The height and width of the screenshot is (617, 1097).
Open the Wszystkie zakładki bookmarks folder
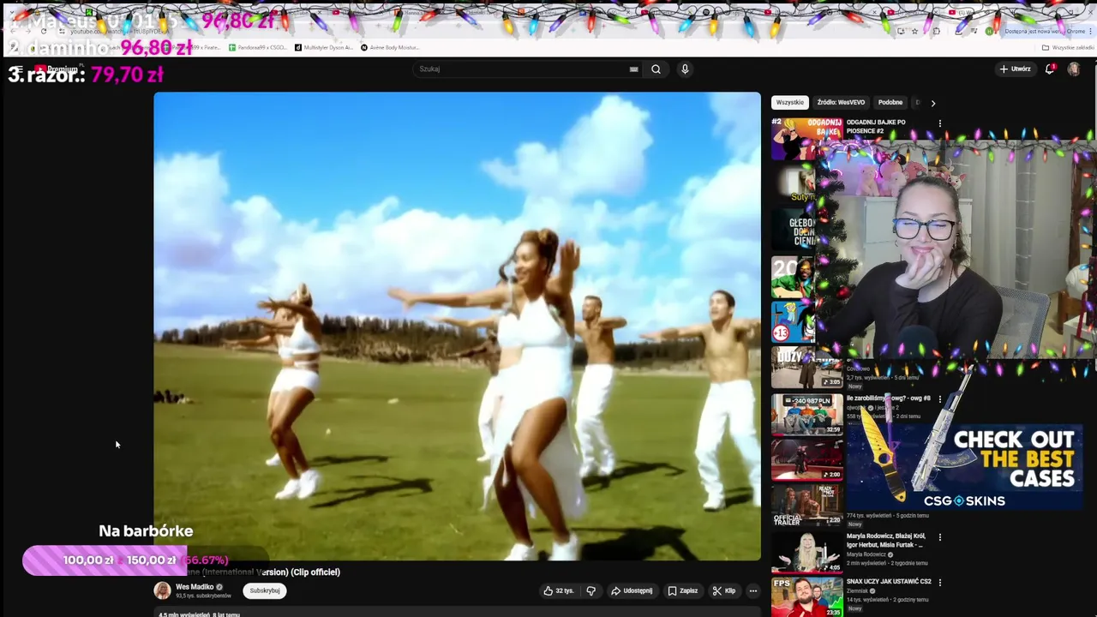pos(1068,47)
